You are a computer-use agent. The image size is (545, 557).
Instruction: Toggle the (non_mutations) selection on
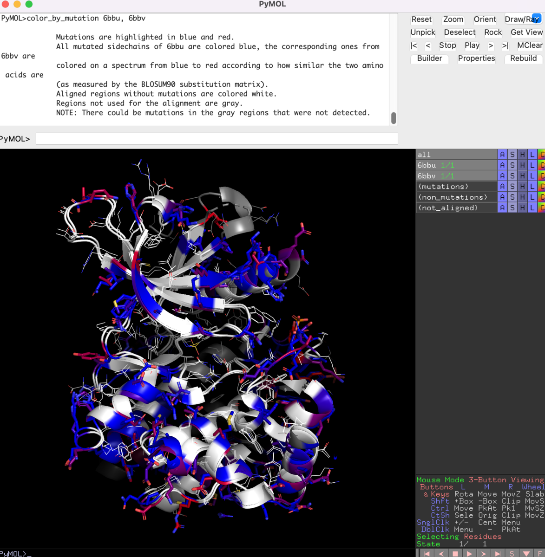tap(456, 197)
